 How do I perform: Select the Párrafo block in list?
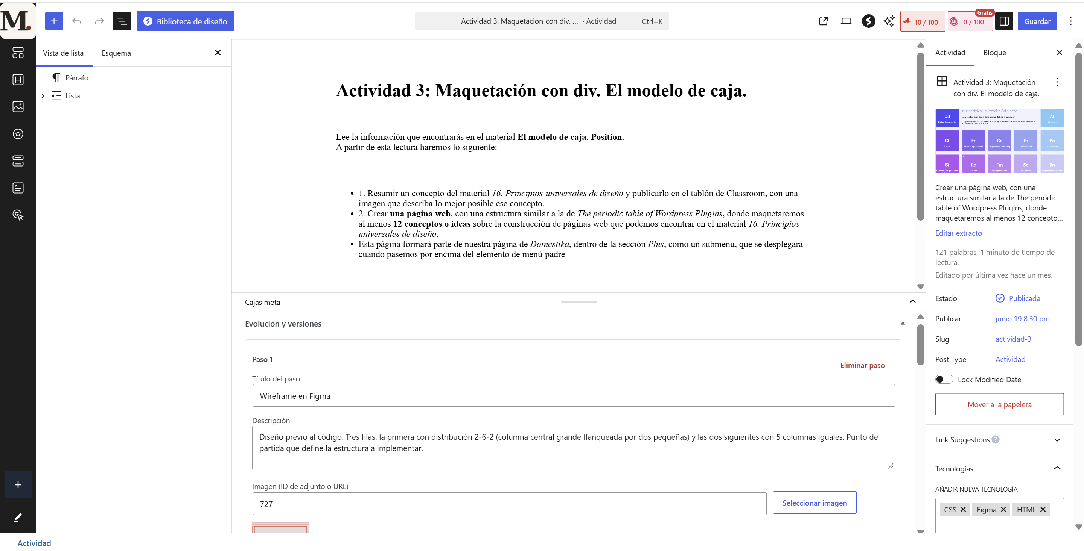point(76,78)
